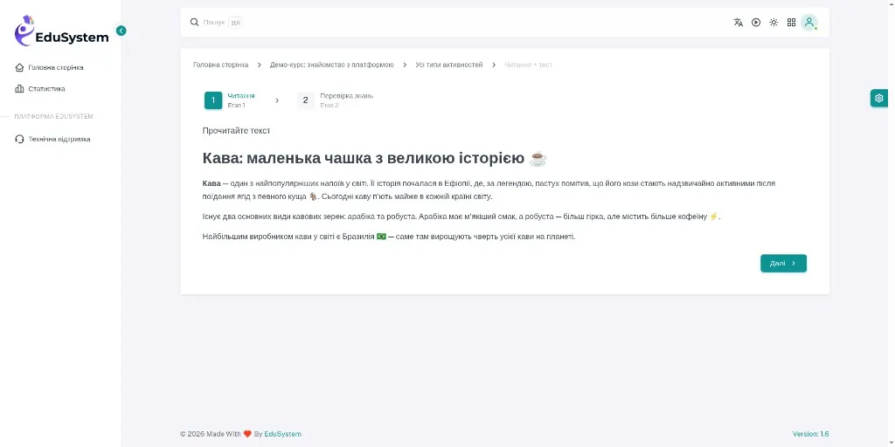
Task: Click the chevron between the steps
Action: (x=277, y=100)
